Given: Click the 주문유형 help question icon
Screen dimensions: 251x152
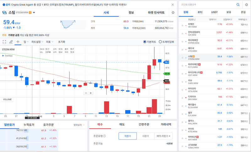Looking at the screenshot, I should tap(104, 136).
